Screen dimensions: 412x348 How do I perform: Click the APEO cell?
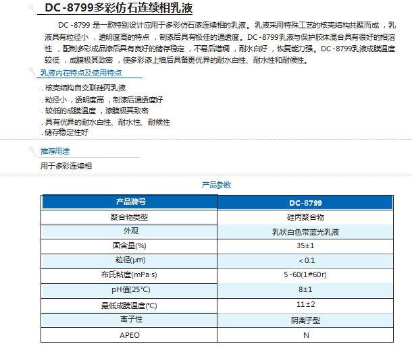129,335
